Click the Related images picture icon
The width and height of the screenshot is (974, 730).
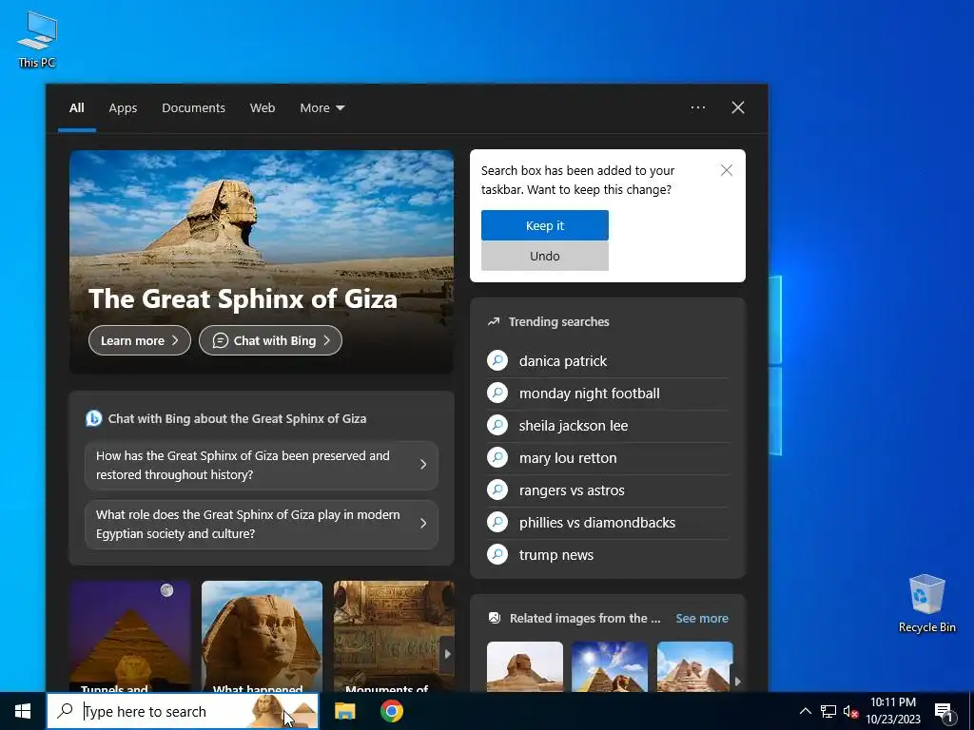click(495, 618)
